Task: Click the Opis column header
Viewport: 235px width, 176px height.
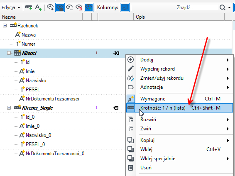Action: click(179, 17)
